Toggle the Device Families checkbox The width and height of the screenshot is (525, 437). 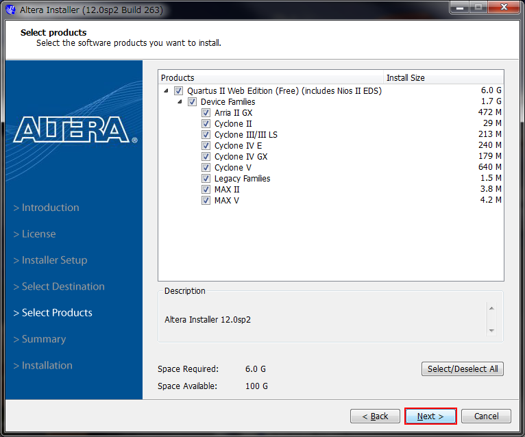pyautogui.click(x=192, y=102)
